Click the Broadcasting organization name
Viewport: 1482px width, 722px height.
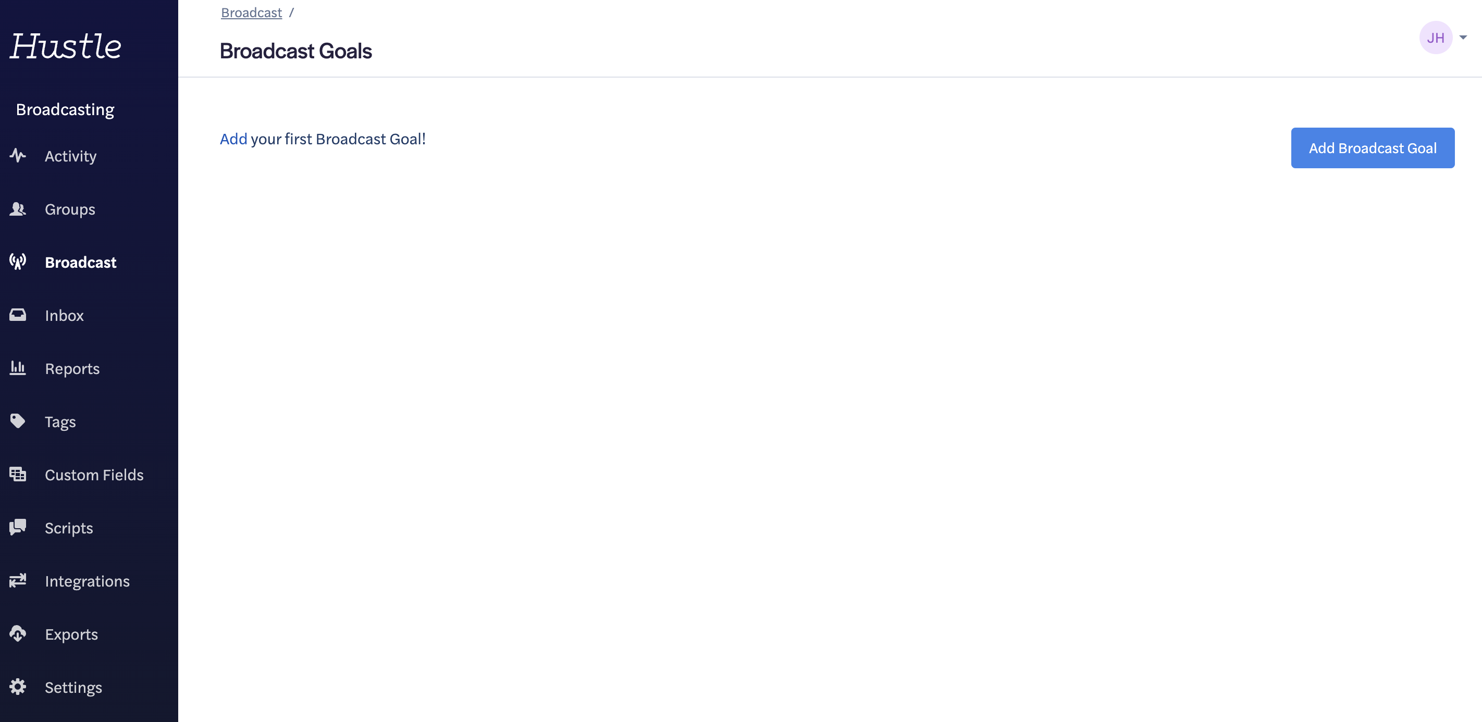[65, 109]
